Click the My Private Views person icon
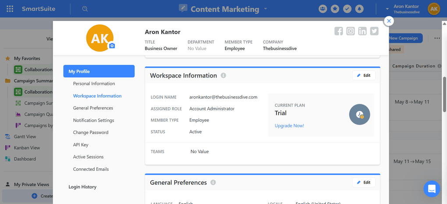This screenshot has height=204, width=447. 8,184
